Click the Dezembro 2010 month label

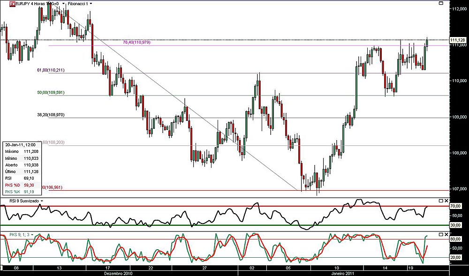(x=117, y=273)
